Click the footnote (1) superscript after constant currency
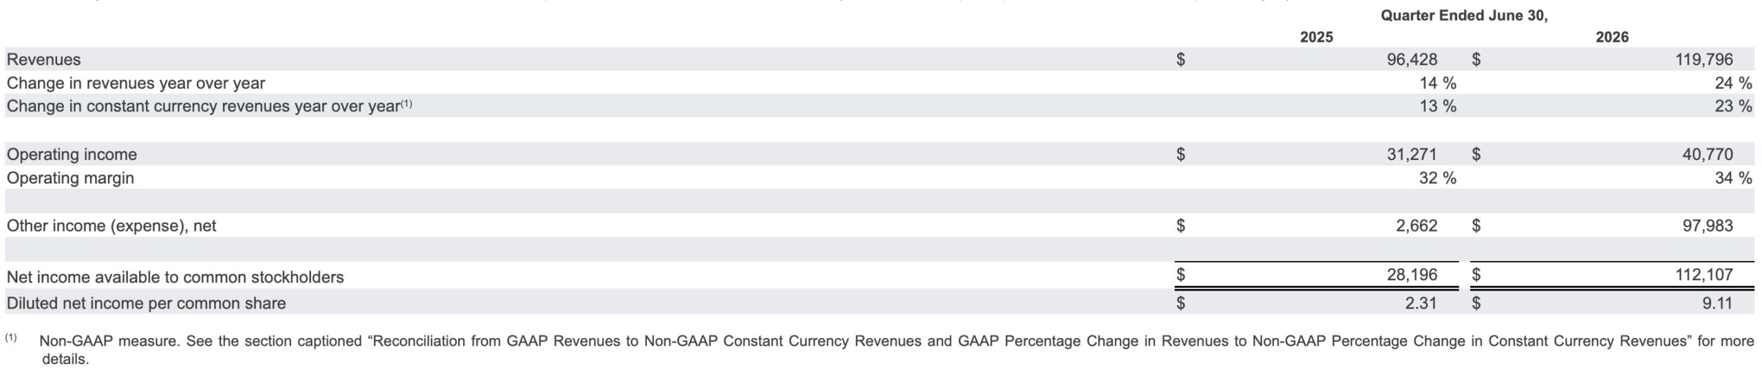The height and width of the screenshot is (382, 1762). (x=407, y=104)
